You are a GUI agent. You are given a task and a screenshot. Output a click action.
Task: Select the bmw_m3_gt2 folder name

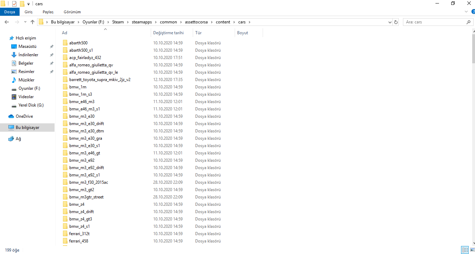81,190
